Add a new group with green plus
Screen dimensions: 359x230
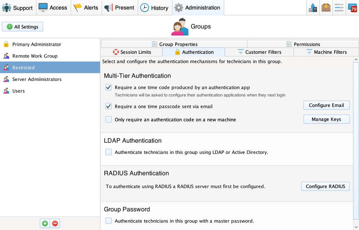coord(45,223)
